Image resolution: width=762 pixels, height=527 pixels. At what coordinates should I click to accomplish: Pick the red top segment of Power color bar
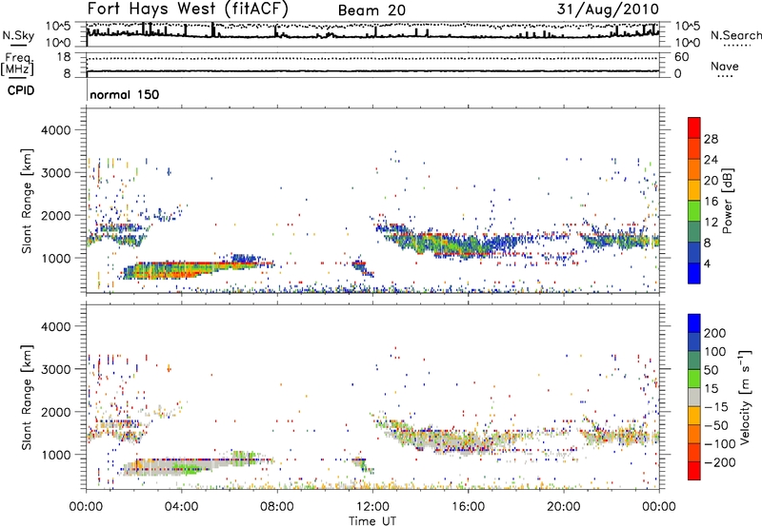694,127
